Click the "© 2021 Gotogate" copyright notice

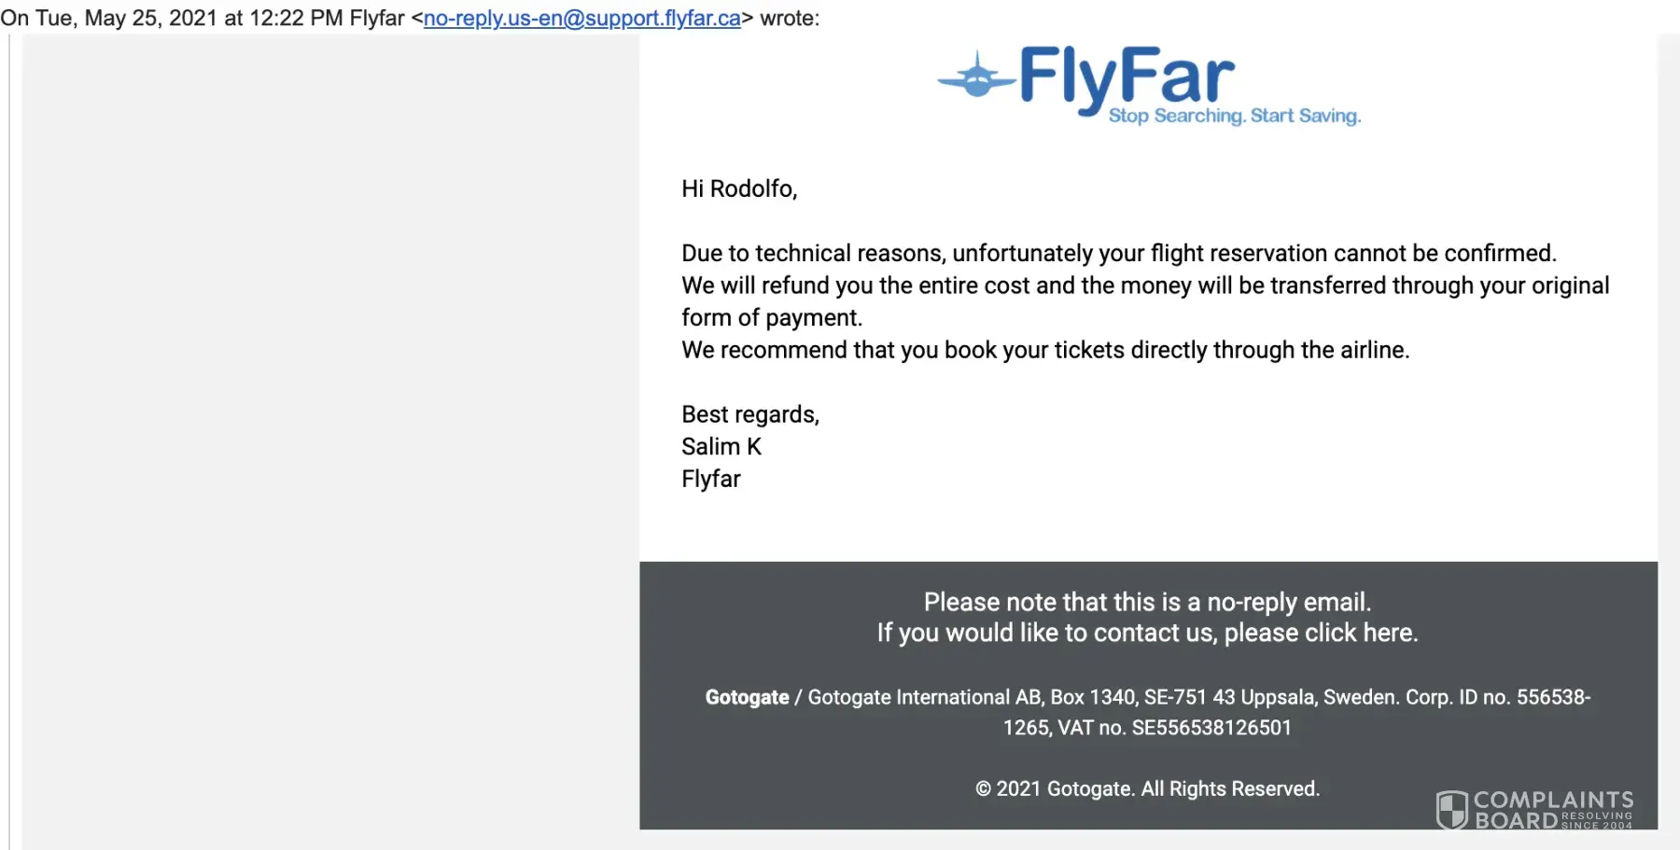point(1147,788)
